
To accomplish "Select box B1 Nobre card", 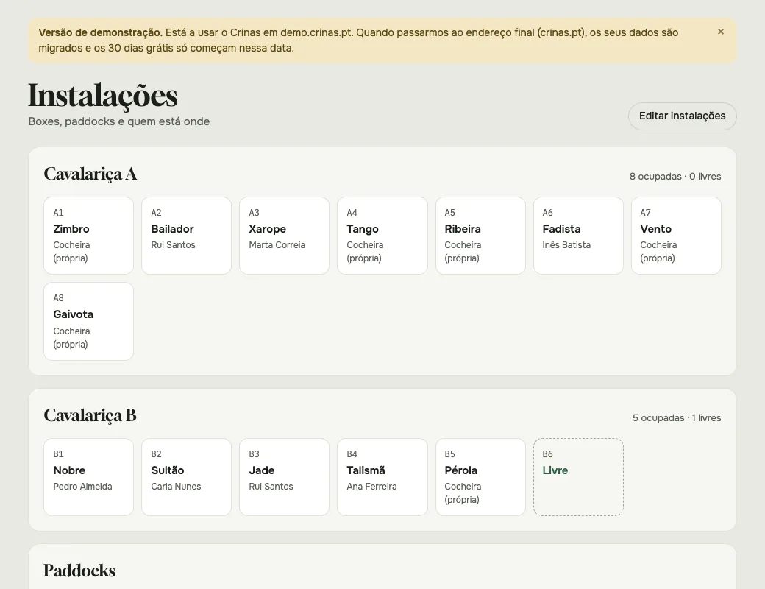I will pyautogui.click(x=88, y=477).
